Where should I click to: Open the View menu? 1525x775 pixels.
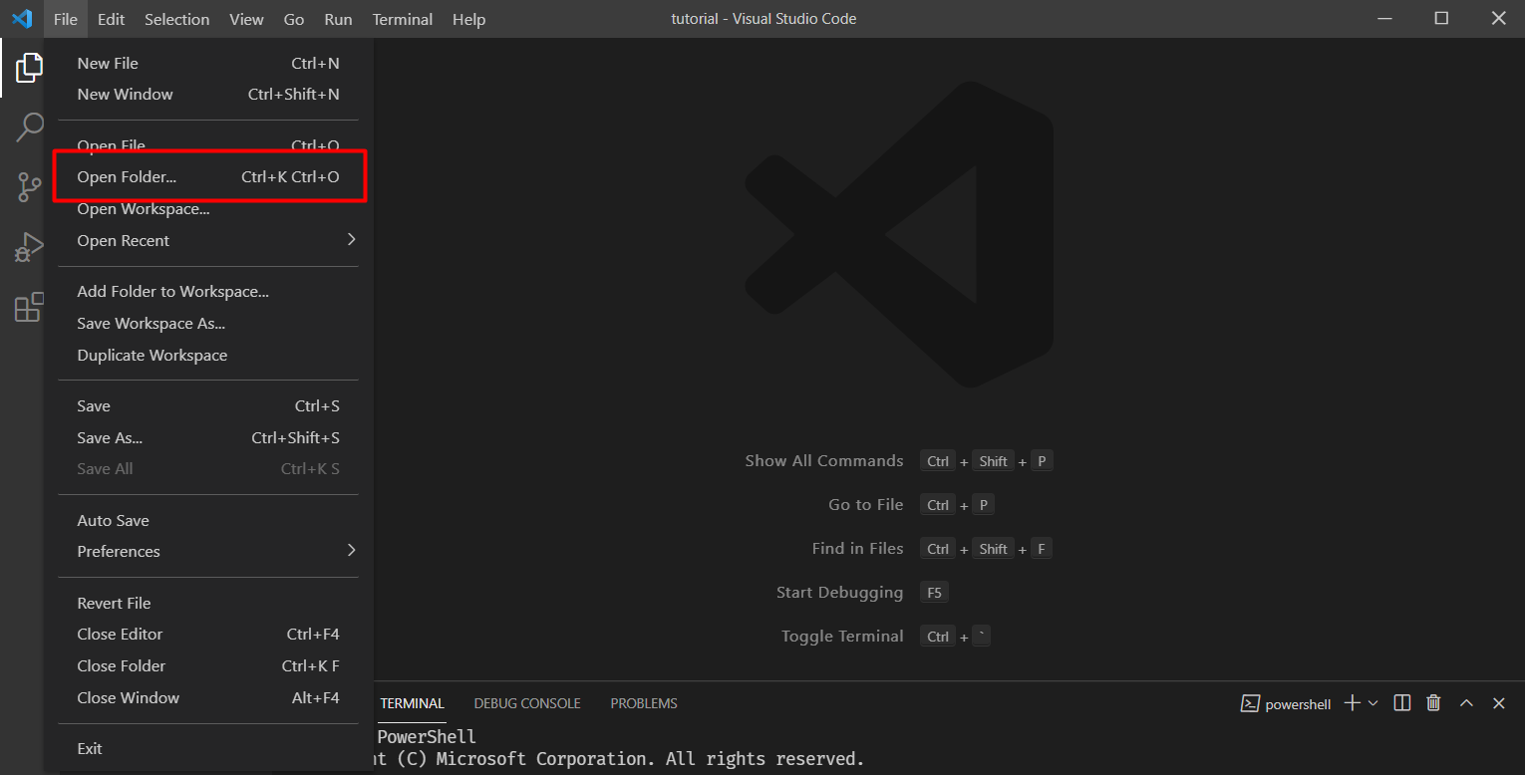point(246,19)
